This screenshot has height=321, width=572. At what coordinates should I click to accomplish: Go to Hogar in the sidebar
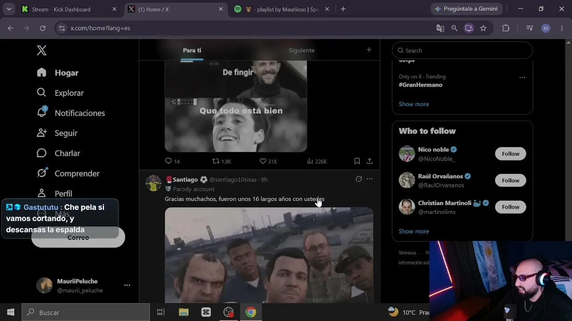click(x=58, y=73)
